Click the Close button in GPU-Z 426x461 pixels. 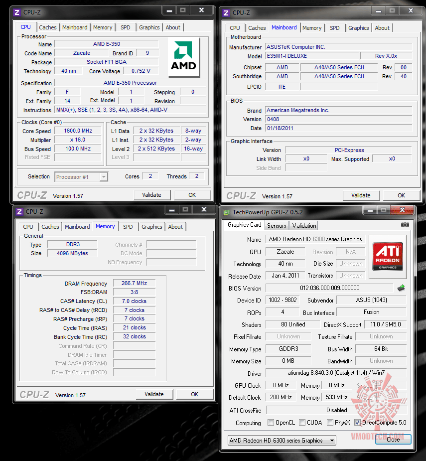393,440
